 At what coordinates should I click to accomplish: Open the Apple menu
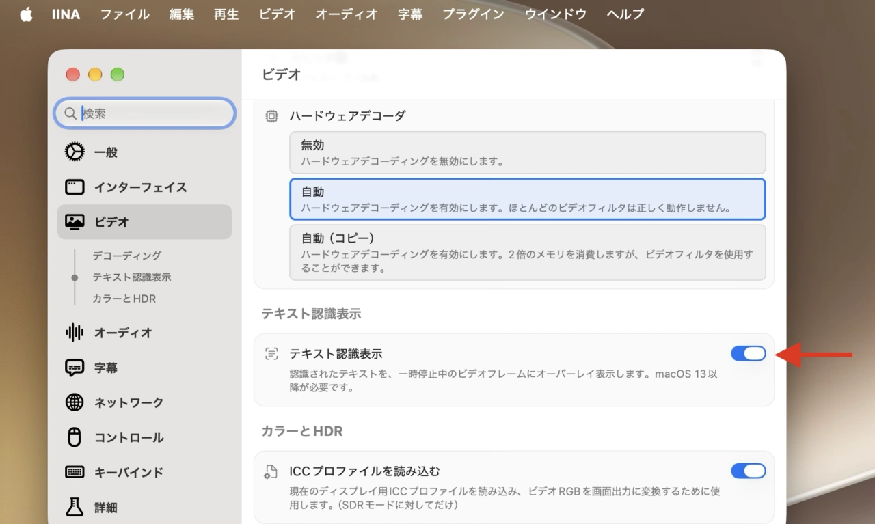(26, 14)
